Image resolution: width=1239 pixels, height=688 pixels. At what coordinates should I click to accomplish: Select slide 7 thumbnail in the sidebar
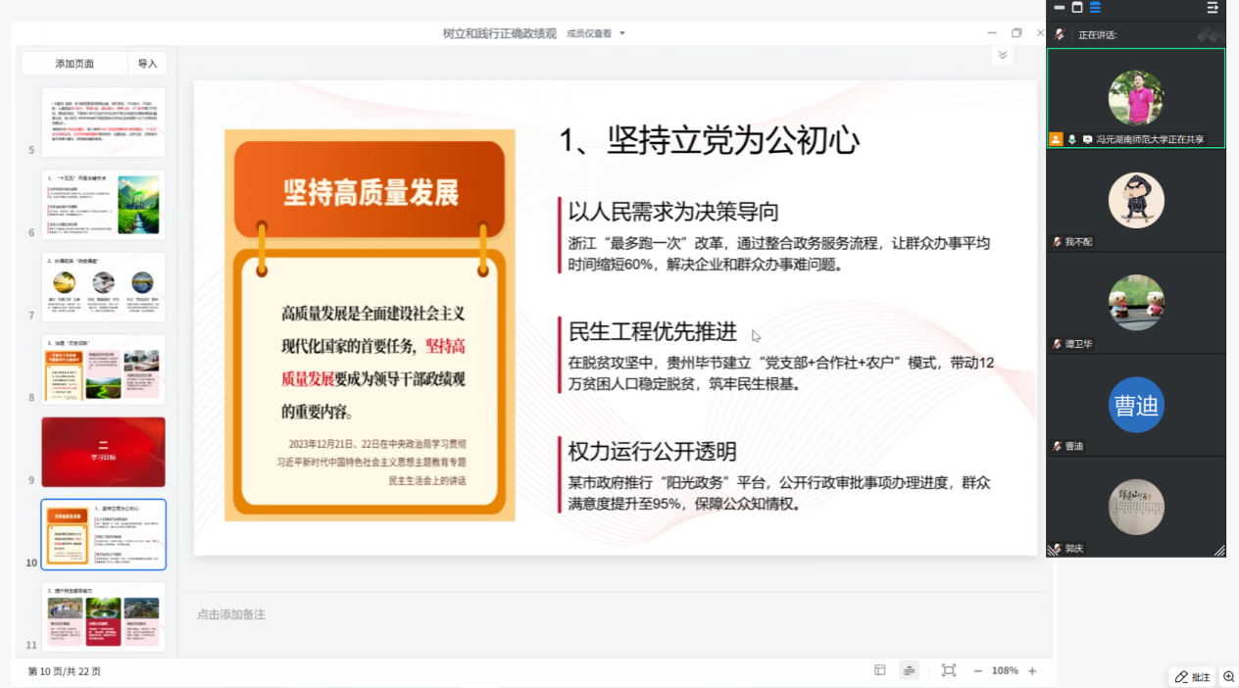pos(103,287)
